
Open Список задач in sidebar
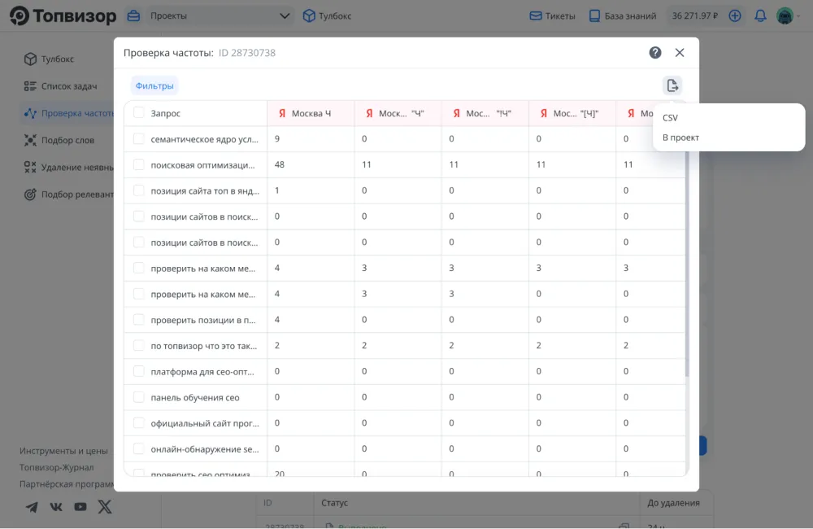pos(69,86)
